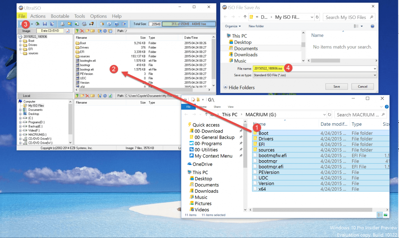Open the View tab in Explorer ribbon
This screenshot has height=238, width=399.
231,107
